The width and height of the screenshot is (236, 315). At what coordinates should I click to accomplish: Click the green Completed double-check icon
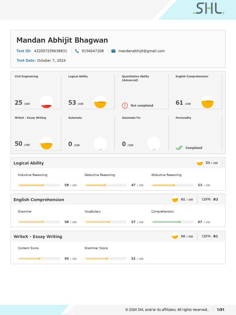(179, 148)
